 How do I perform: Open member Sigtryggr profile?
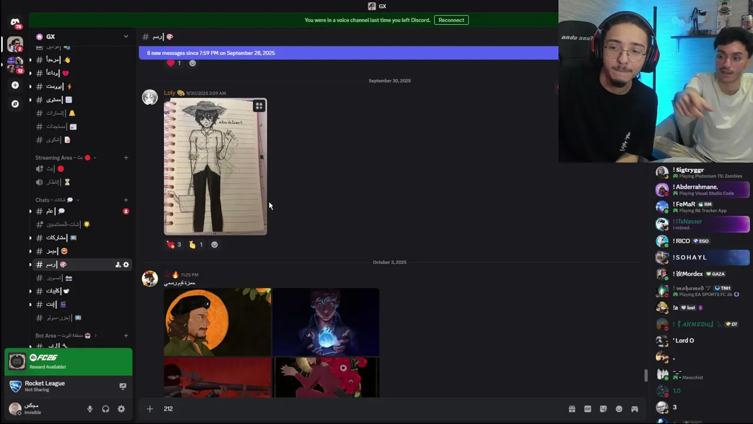pos(702,173)
